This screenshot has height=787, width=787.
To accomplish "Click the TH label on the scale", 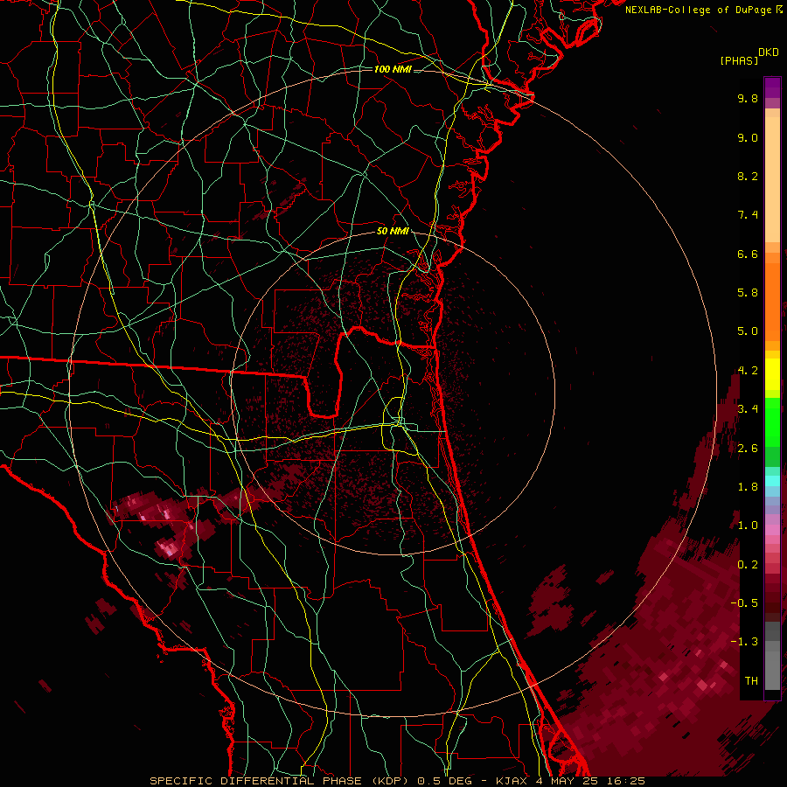I will click(751, 681).
